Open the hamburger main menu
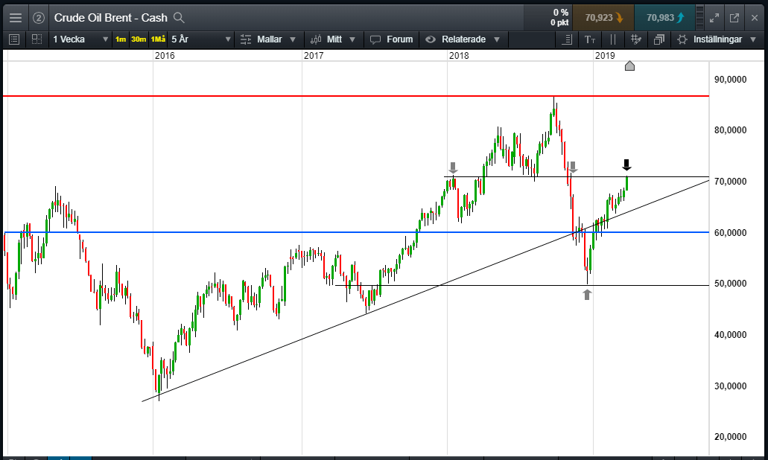This screenshot has height=460, width=768. click(x=15, y=18)
